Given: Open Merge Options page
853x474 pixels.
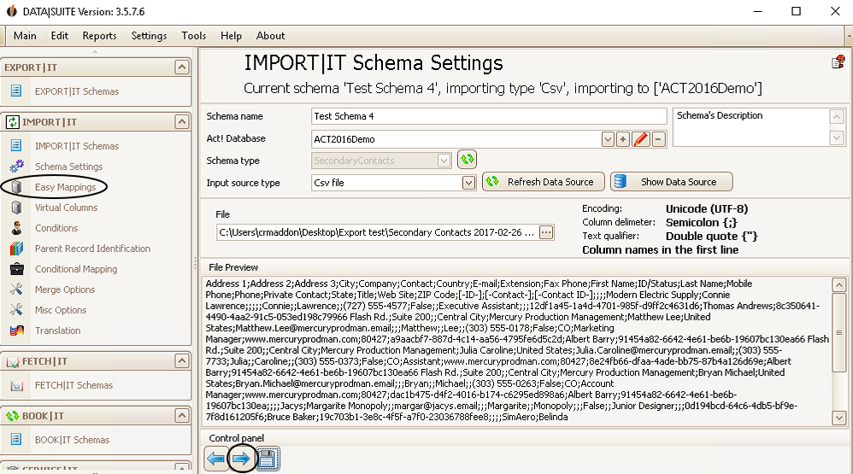Looking at the screenshot, I should 65,290.
